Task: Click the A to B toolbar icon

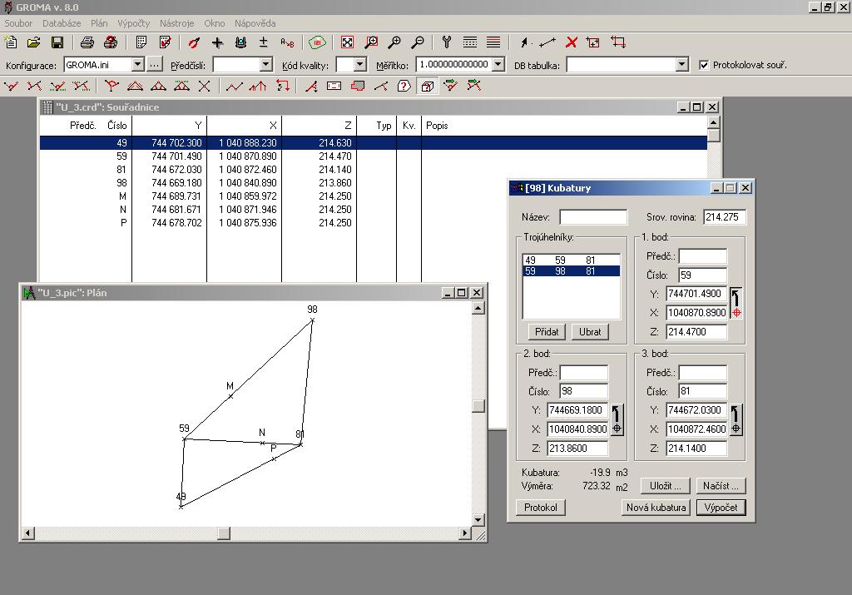Action: 287,42
